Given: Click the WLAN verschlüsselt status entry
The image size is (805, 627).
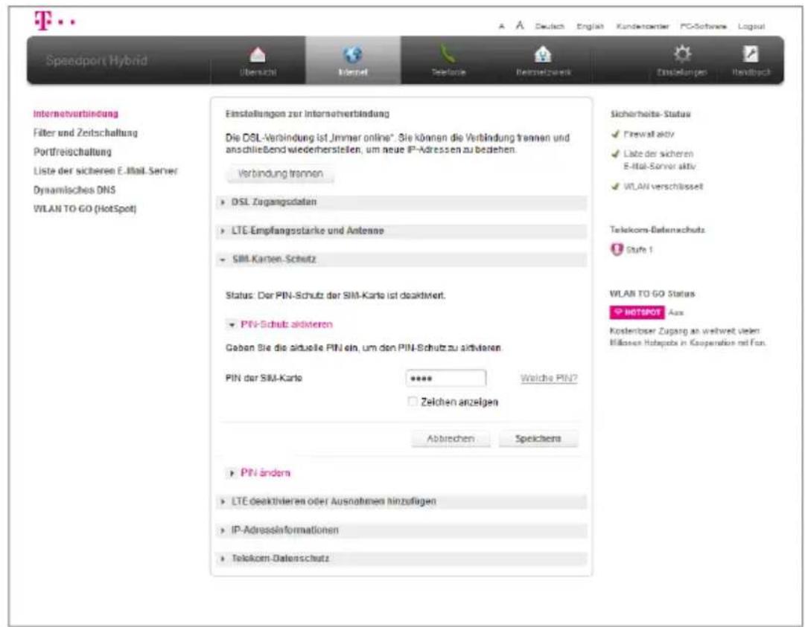Looking at the screenshot, I should coord(657,187).
